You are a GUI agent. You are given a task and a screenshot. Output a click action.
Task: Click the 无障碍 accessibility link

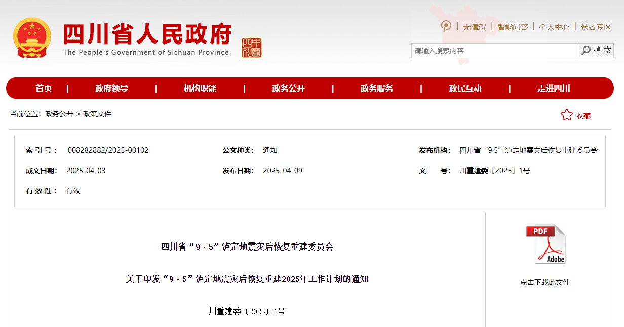click(475, 27)
